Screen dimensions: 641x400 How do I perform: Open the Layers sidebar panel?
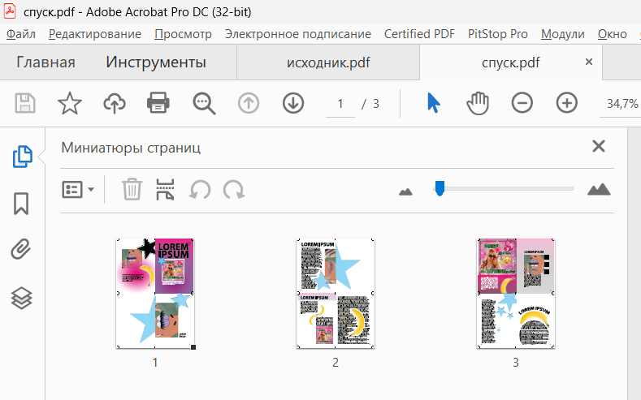click(21, 298)
